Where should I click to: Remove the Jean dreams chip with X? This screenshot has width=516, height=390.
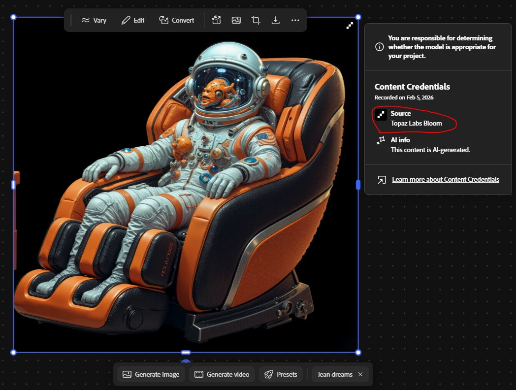pos(360,374)
